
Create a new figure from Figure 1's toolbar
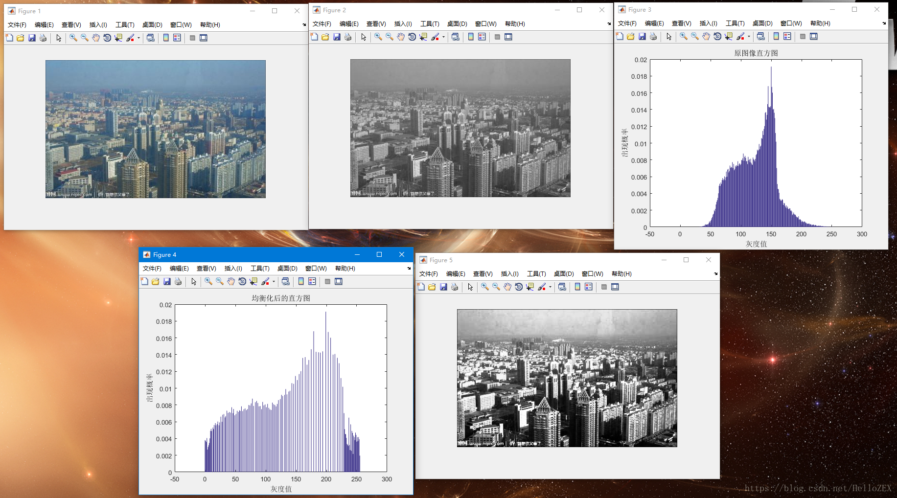pos(9,38)
